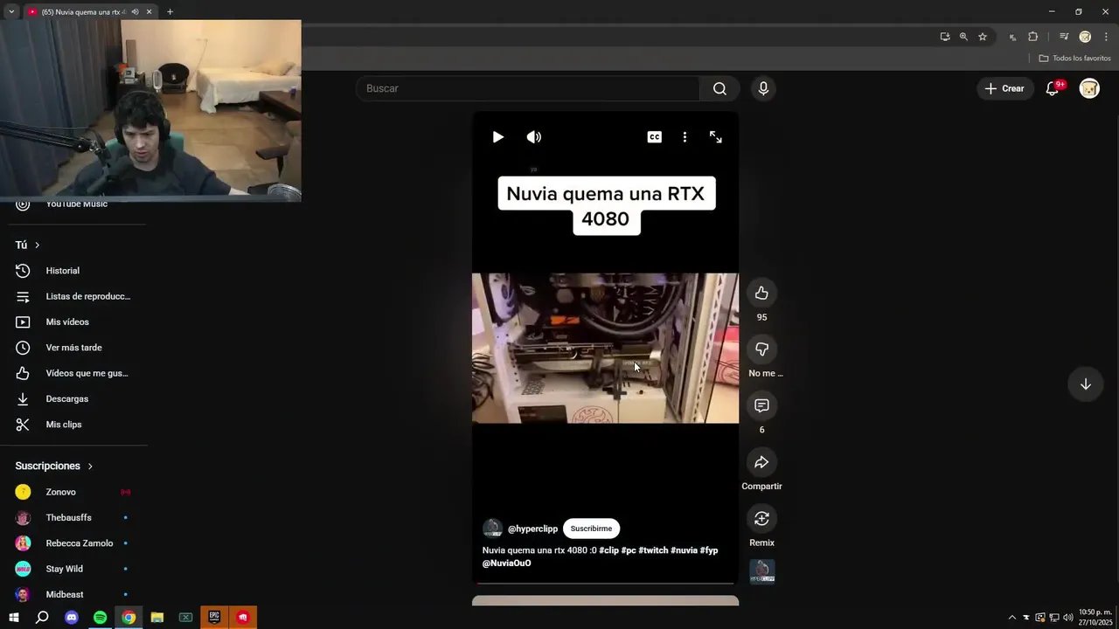
Task: Open the YouTube account avatar menu
Action: 1089,88
